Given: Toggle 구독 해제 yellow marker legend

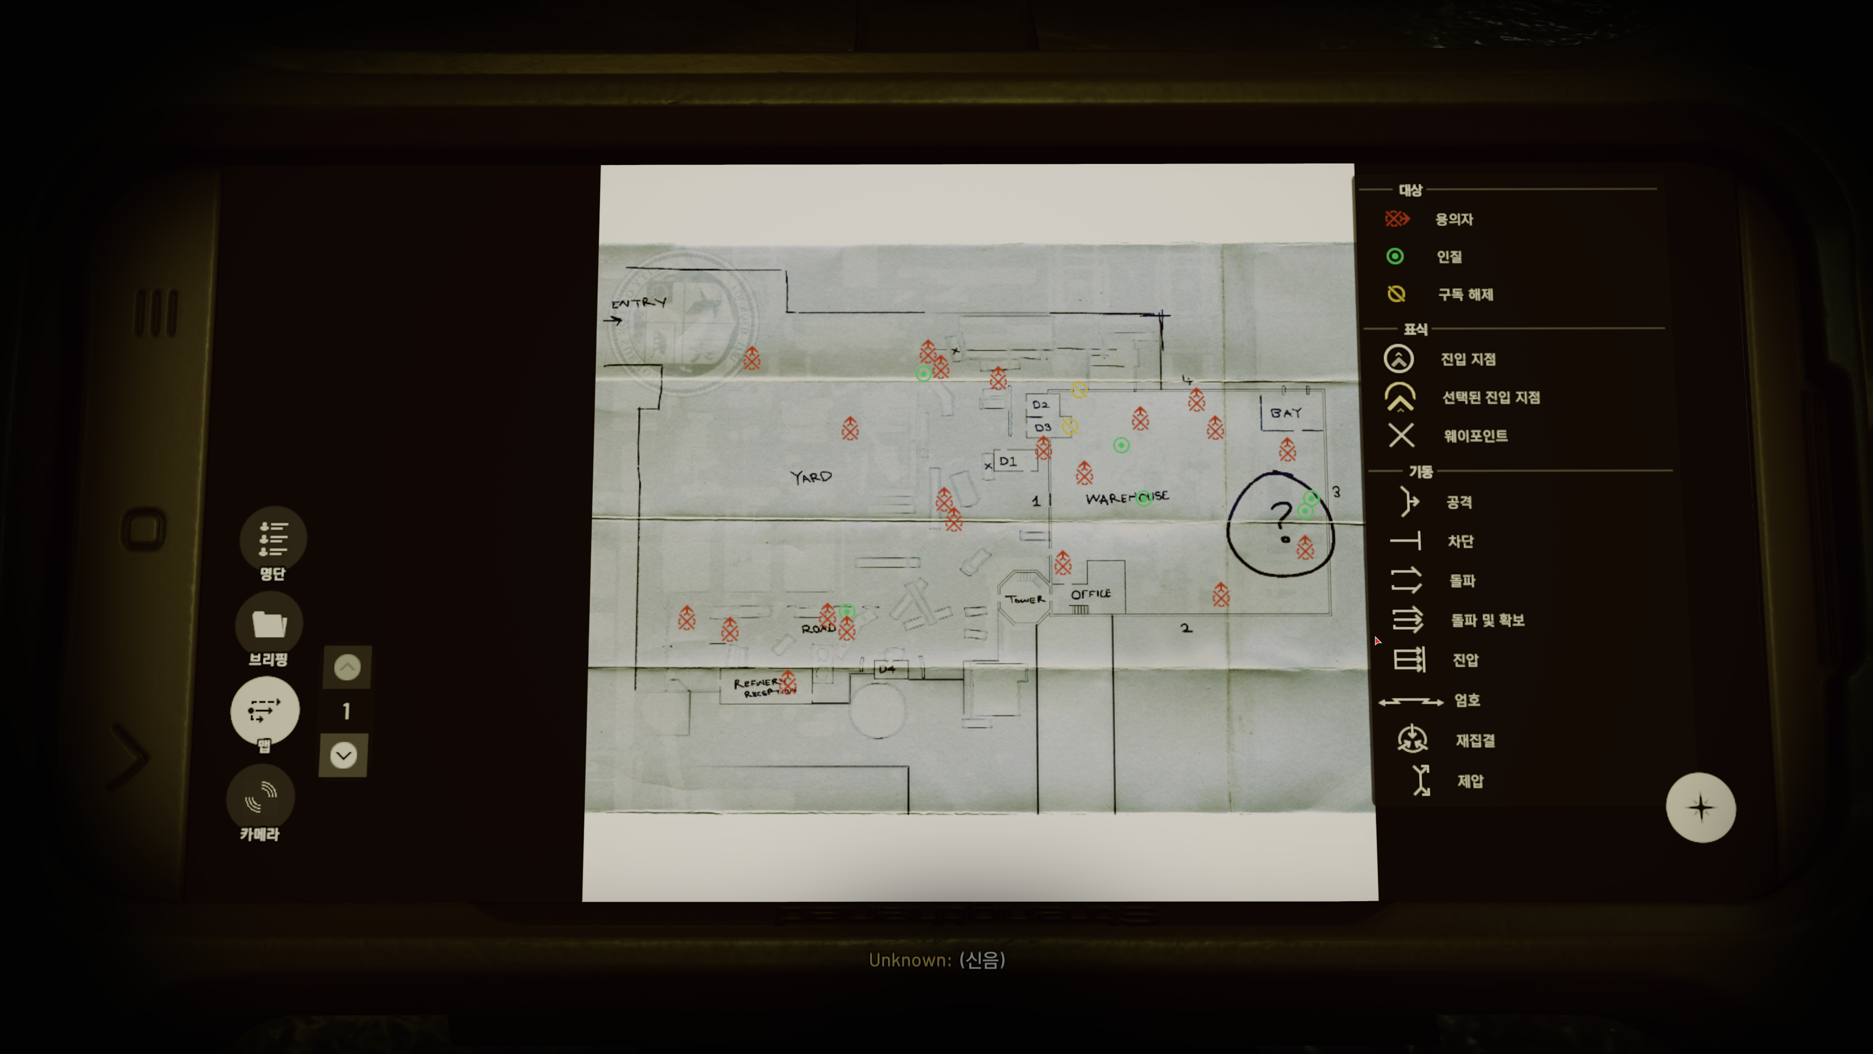Looking at the screenshot, I should (1396, 294).
